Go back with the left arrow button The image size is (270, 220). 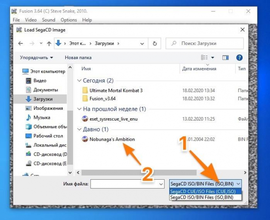(21, 43)
